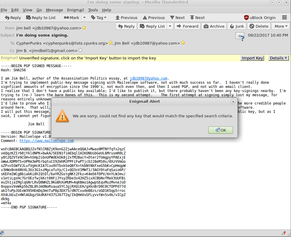
Task: Mark the message as Junk
Action: point(237,26)
